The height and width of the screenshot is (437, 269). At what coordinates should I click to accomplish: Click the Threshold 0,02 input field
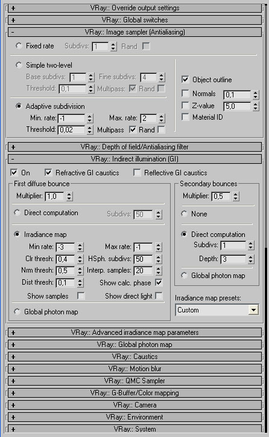point(71,130)
